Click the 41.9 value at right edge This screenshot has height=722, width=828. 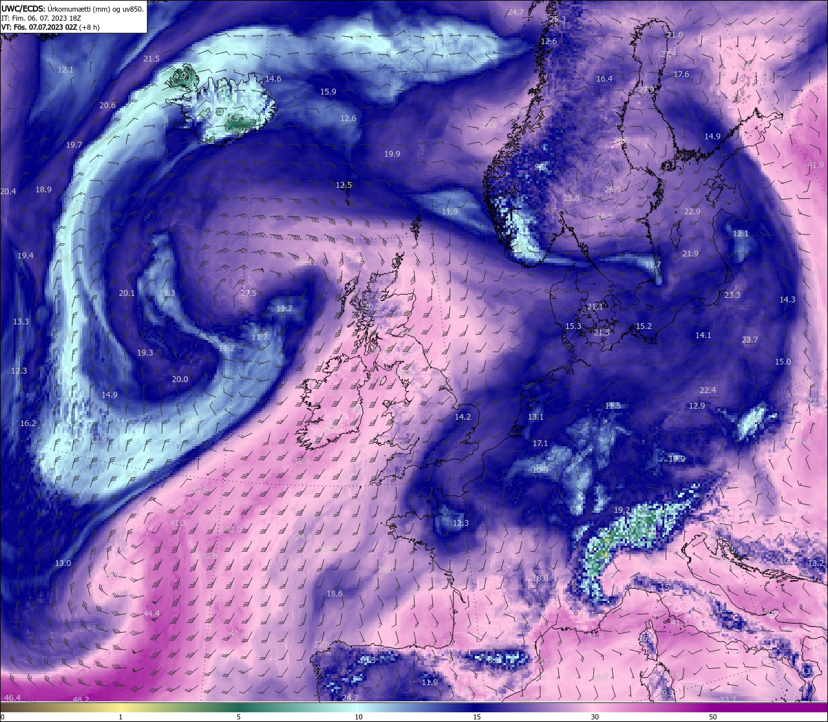point(816,165)
